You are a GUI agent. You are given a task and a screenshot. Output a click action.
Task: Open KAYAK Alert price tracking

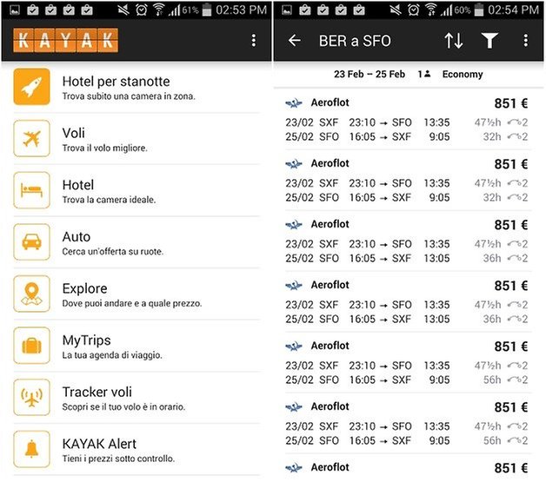[136, 450]
